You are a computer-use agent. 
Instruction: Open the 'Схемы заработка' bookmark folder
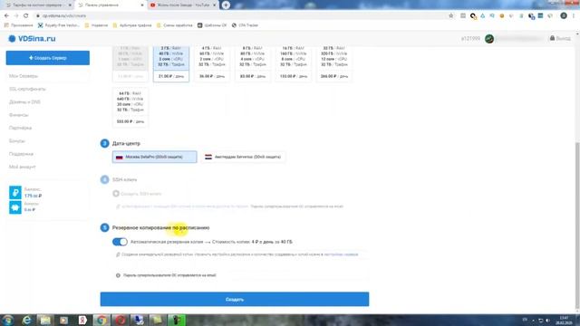(175, 25)
